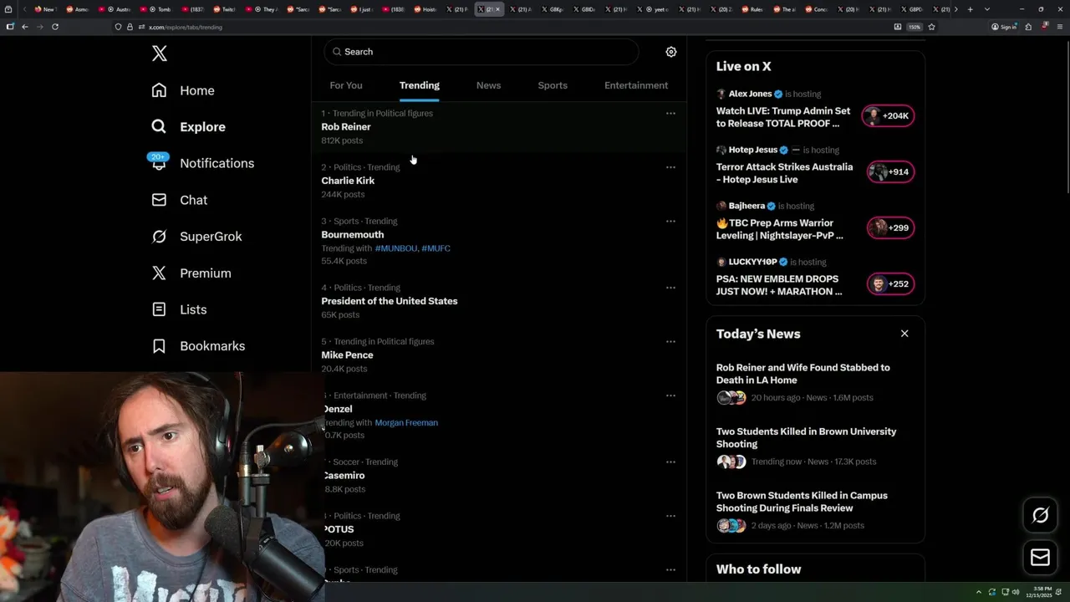Open Terror Attack Strikes Australia broadcast
The image size is (1070, 602).
click(784, 173)
